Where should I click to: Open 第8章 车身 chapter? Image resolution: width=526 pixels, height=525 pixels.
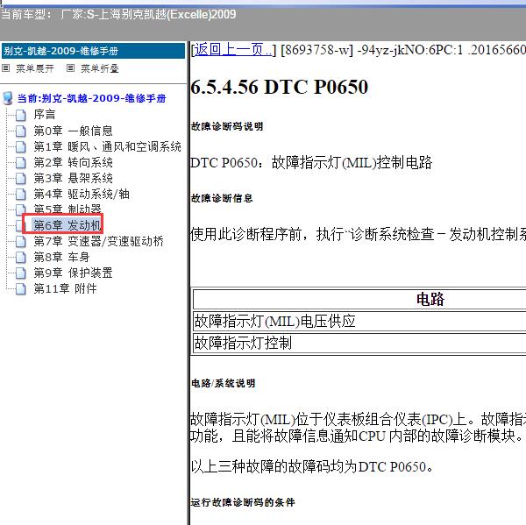coord(61,257)
